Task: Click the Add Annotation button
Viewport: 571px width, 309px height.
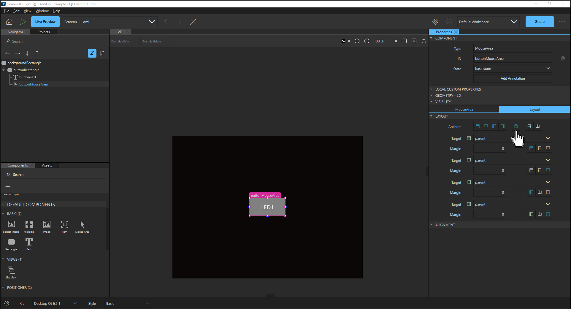Action: tap(513, 78)
